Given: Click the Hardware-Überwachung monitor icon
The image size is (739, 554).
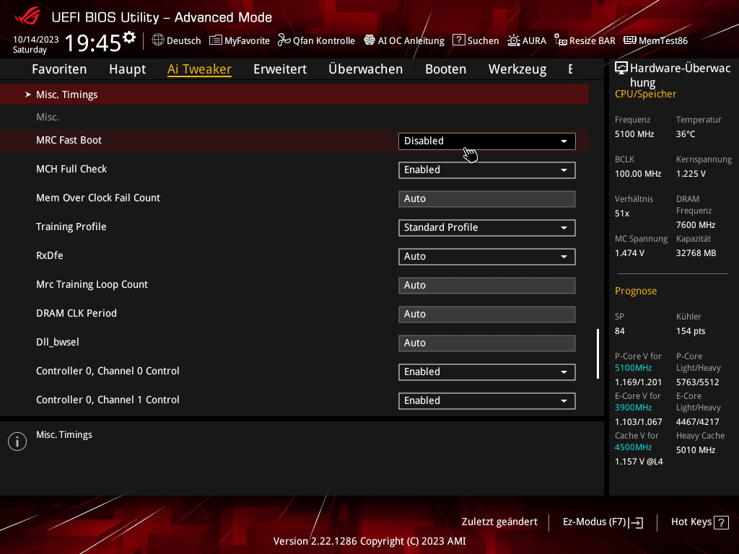Looking at the screenshot, I should point(621,69).
